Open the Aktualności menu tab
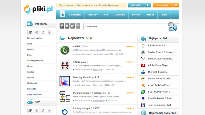The height and width of the screenshot is (115, 205). click(75, 15)
